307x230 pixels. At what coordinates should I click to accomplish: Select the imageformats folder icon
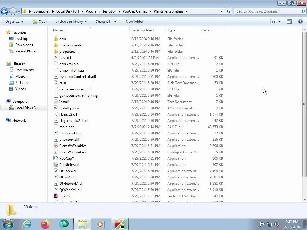coord(55,45)
